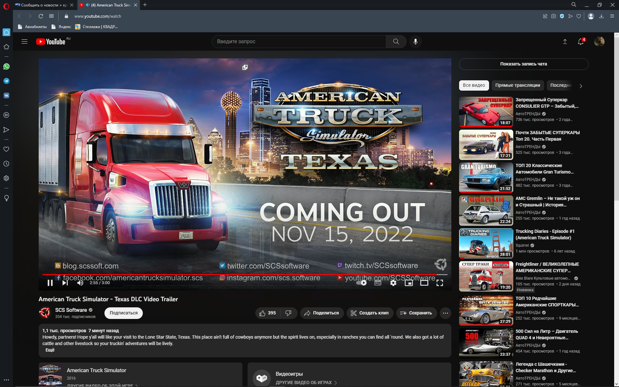Screen dimensions: 619x387
Task: Open video player settings gear
Action: point(393,283)
